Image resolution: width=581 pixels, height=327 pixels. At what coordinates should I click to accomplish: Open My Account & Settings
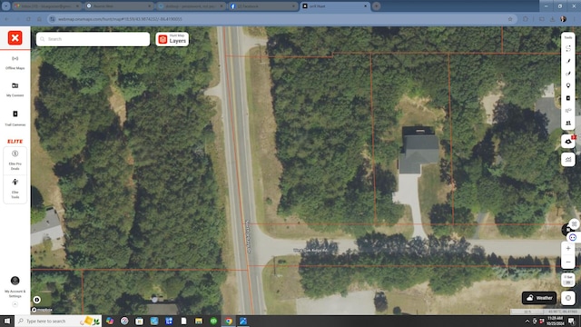(x=15, y=287)
